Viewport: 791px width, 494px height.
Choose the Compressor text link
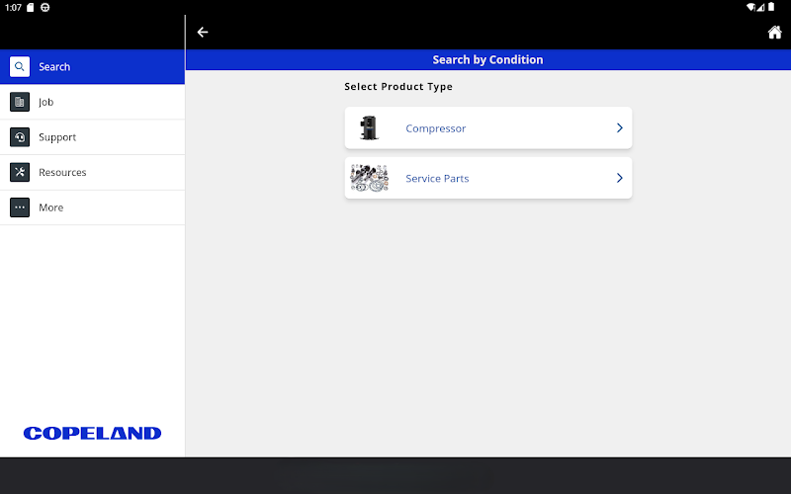click(x=436, y=128)
